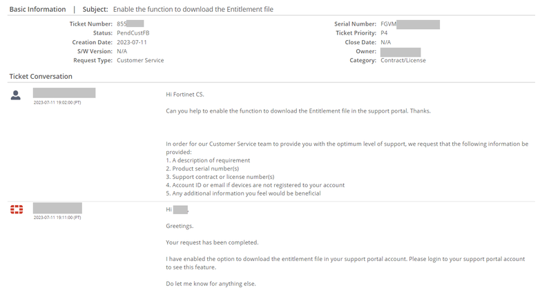Select the PendCustFB status value
The image size is (540, 297).
[x=133, y=33]
